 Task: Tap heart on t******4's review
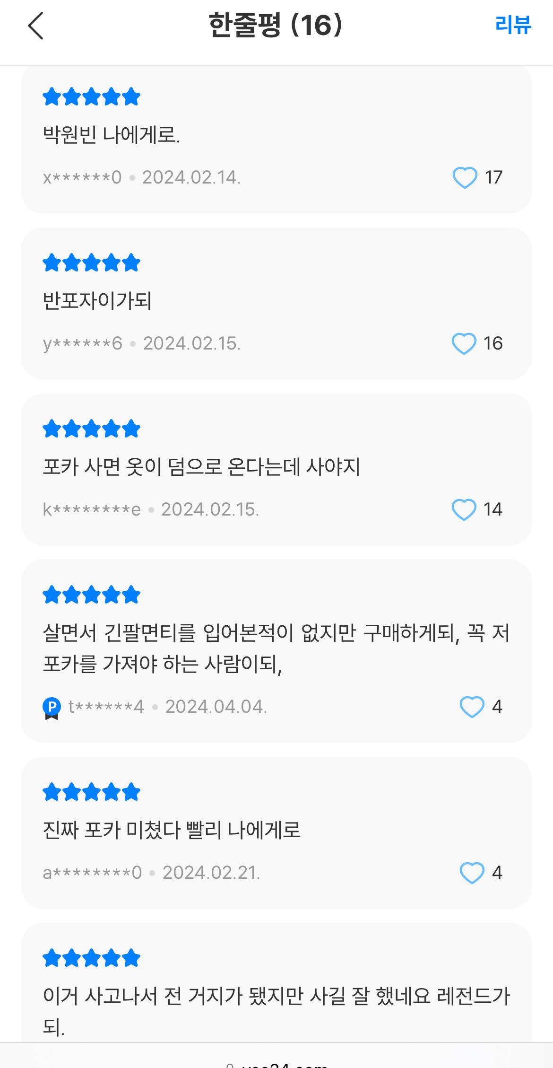pos(472,707)
